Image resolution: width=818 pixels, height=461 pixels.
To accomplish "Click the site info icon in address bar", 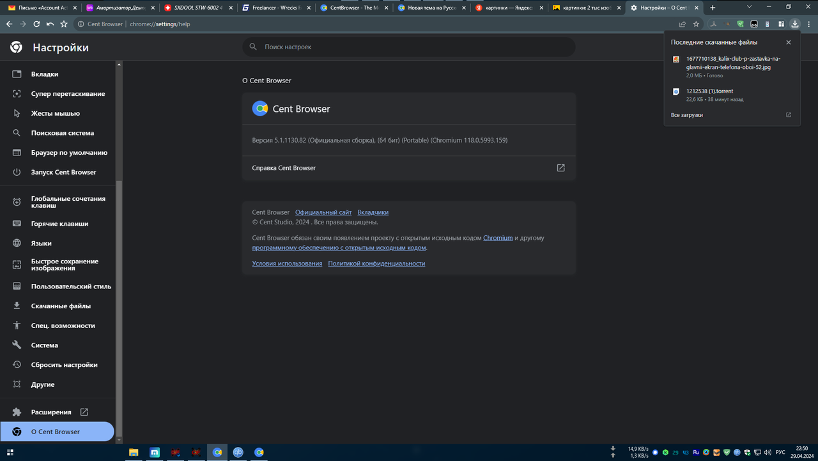I will 81,24.
